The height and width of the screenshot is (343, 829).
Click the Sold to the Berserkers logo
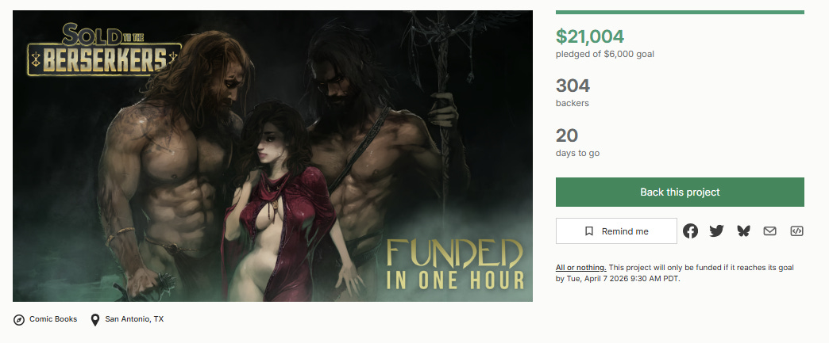click(105, 50)
